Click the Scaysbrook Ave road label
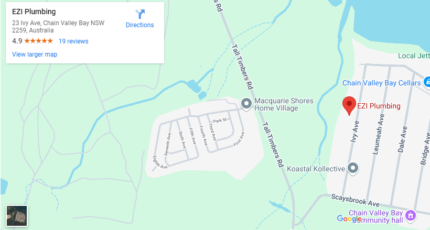 click(355, 200)
